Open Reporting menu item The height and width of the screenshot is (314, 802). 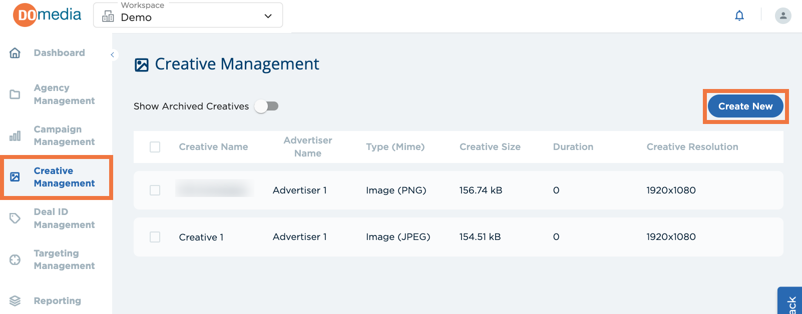pyautogui.click(x=57, y=301)
